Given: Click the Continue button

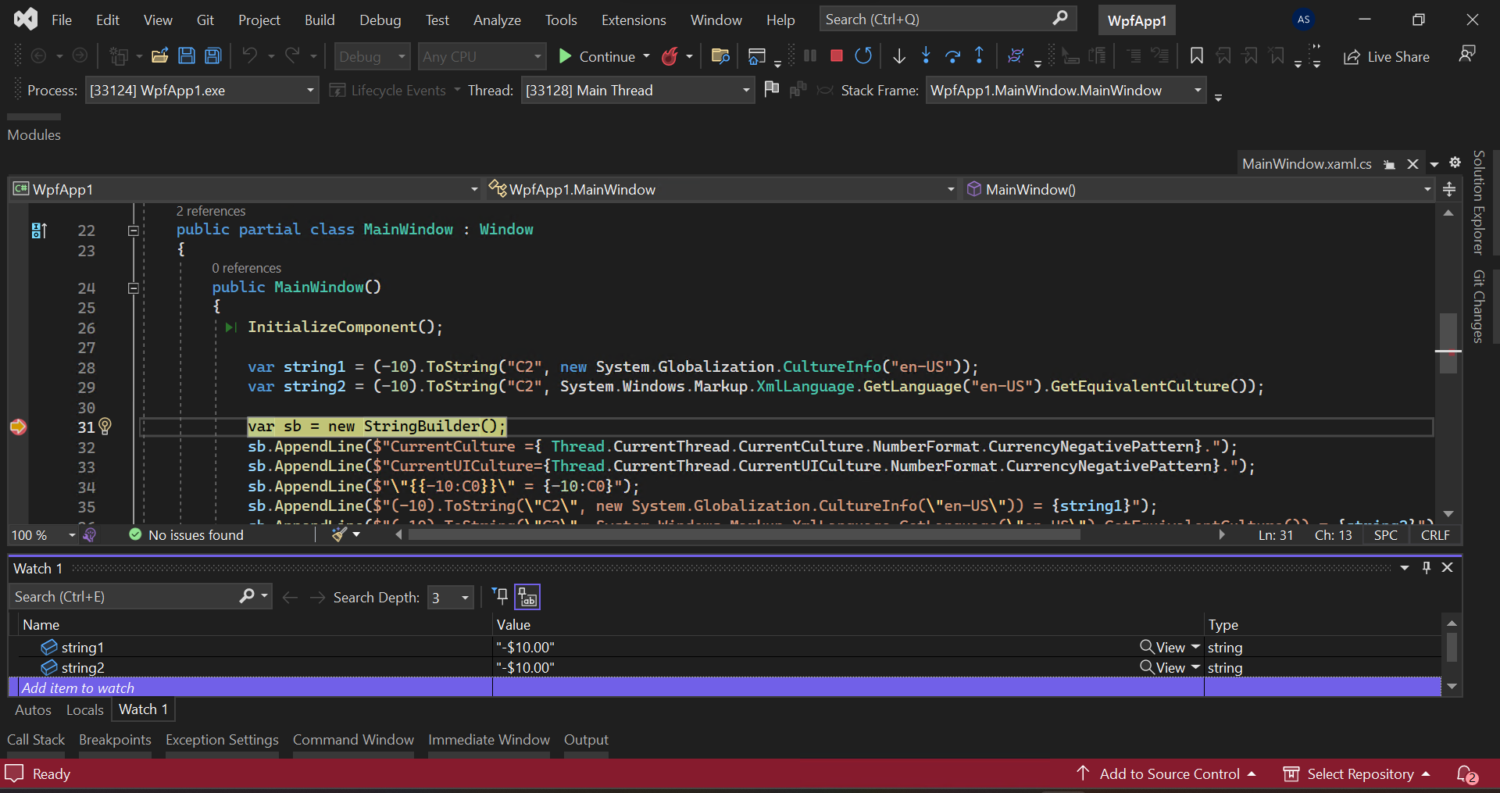Looking at the screenshot, I should tap(597, 56).
